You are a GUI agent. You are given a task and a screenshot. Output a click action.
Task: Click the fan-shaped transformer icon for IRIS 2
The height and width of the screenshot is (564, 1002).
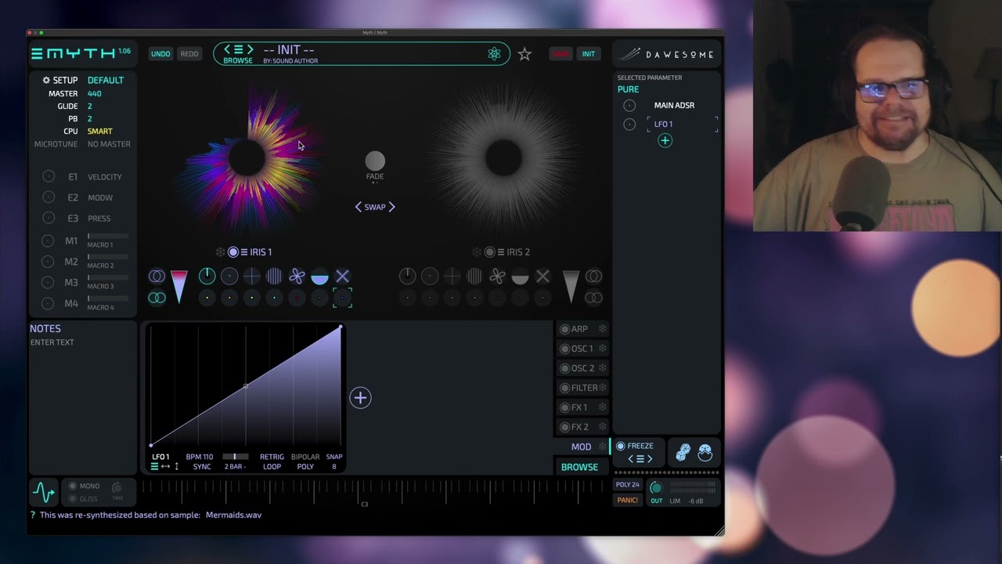click(497, 276)
